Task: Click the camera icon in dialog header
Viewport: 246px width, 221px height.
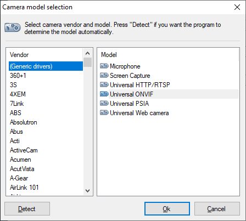Action: [x=13, y=27]
